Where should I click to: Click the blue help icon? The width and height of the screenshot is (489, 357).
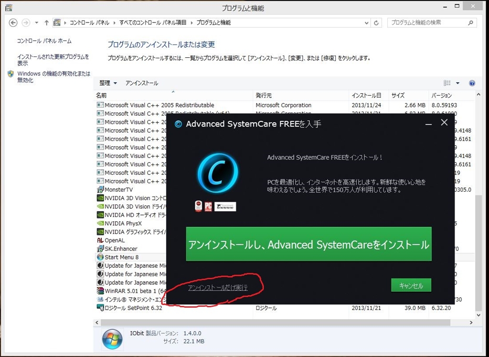click(x=472, y=83)
